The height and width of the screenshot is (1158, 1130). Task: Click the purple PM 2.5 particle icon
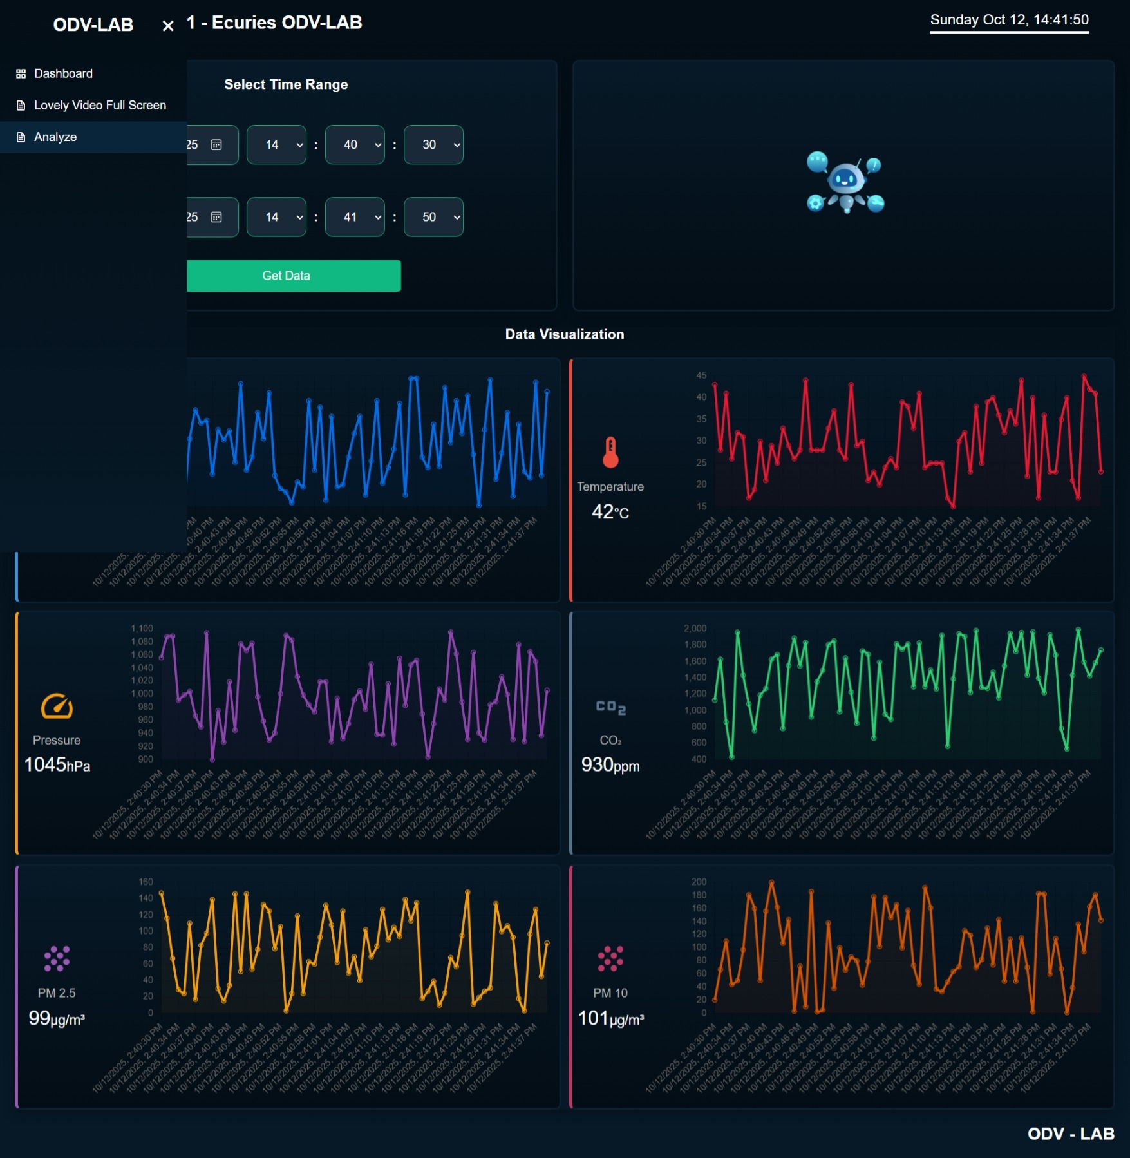pyautogui.click(x=57, y=958)
